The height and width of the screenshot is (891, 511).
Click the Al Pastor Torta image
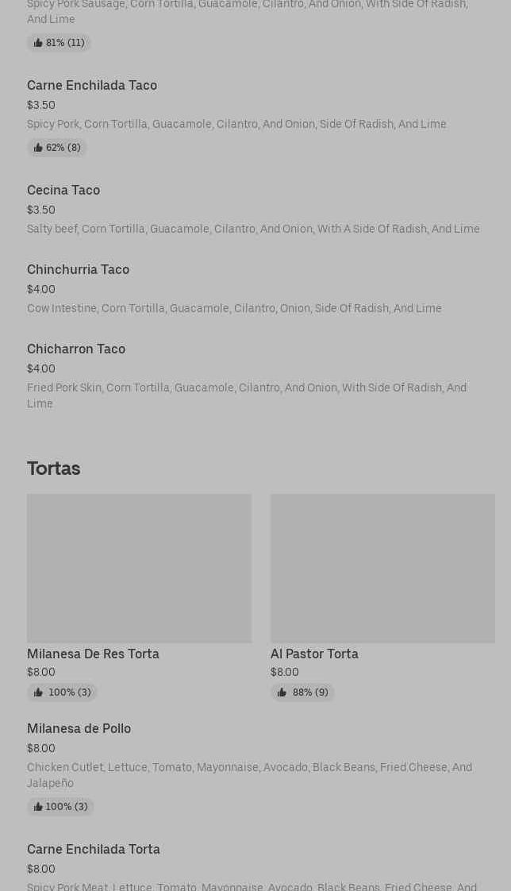point(382,568)
